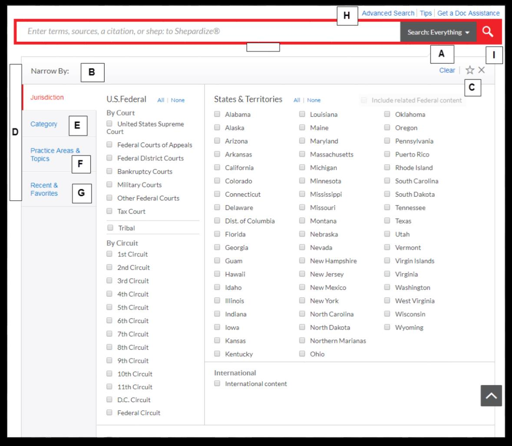The height and width of the screenshot is (446, 512).
Task: Check the West Virginia box
Action: (x=387, y=301)
